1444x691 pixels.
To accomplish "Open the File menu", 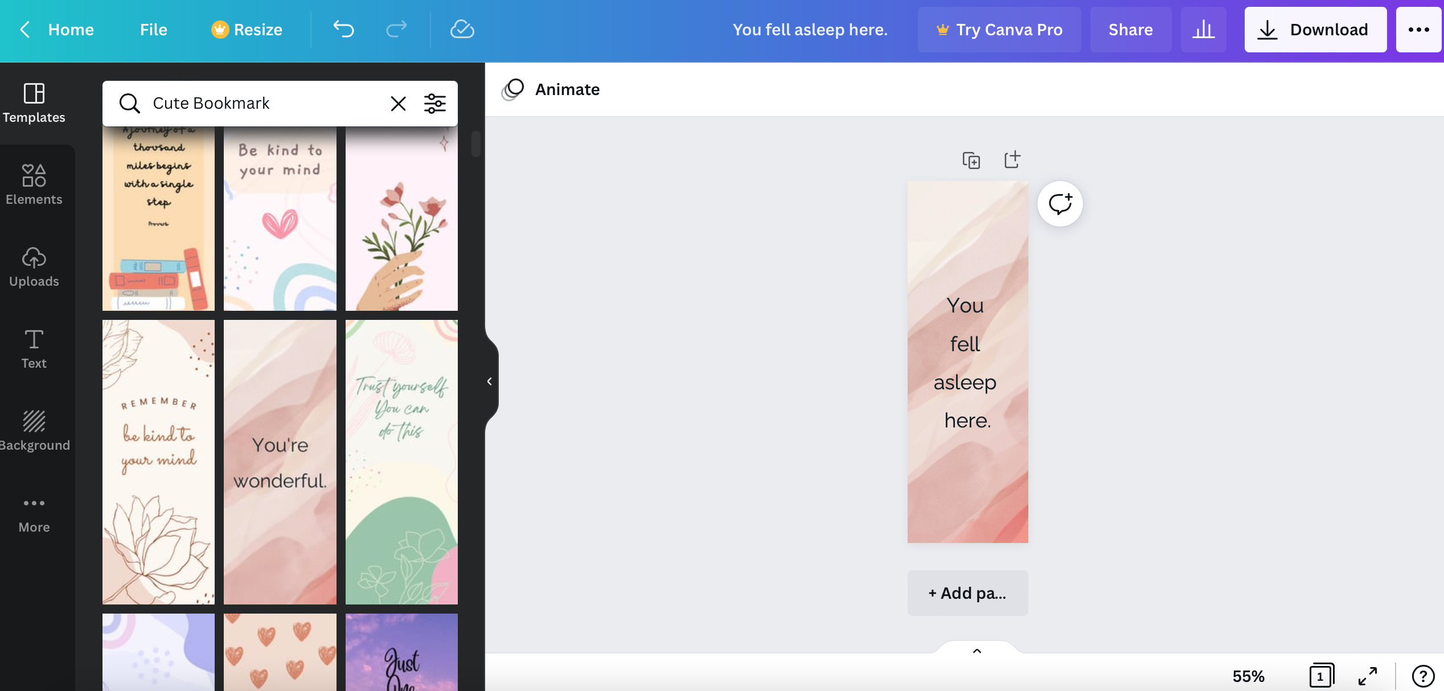I will [x=152, y=28].
